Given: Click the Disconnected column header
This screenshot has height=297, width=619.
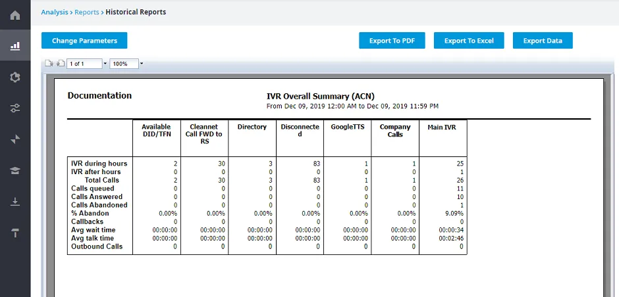Looking at the screenshot, I should 300,130.
